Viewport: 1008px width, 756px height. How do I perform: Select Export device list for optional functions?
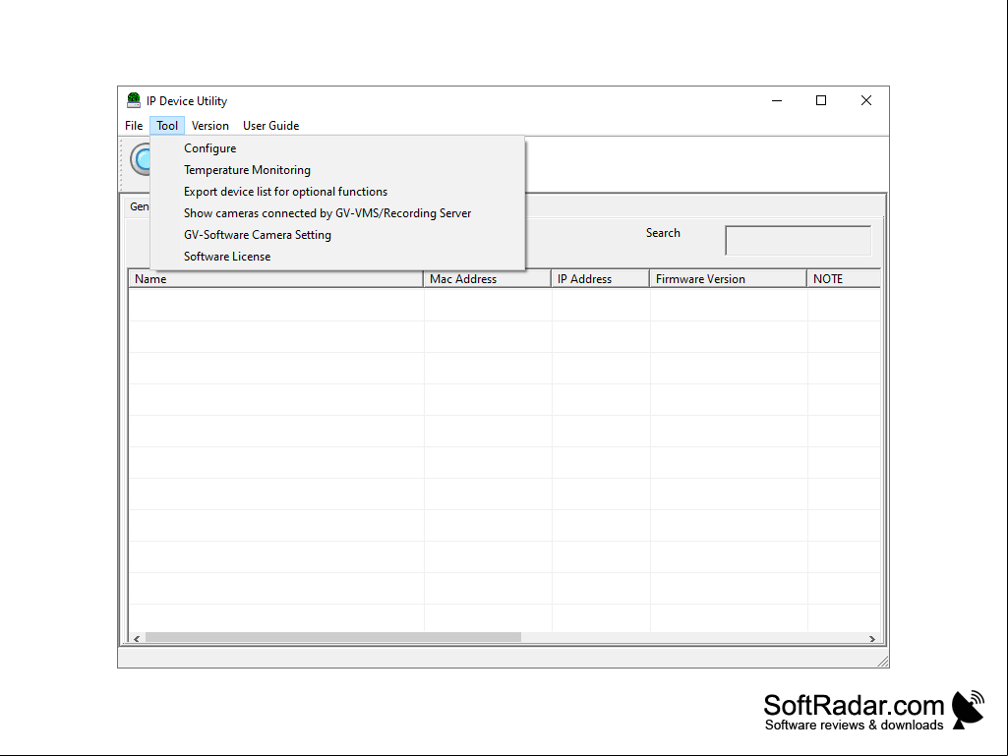click(x=337, y=192)
